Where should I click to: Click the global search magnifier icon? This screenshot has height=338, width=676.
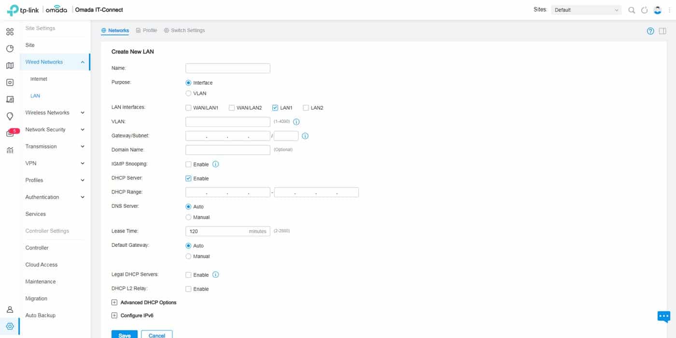point(632,10)
